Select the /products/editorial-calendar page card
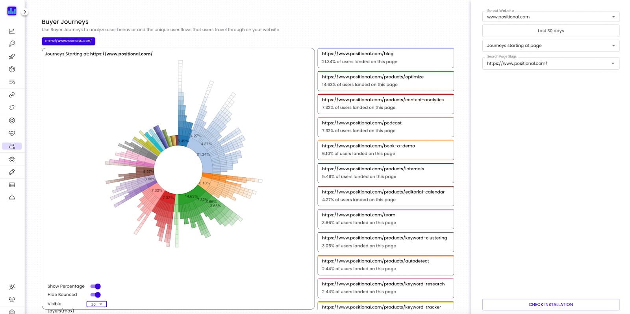Image resolution: width=630 pixels, height=314 pixels. point(385,196)
